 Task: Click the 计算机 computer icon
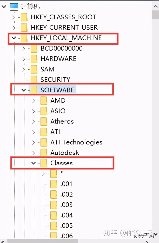(14, 7)
